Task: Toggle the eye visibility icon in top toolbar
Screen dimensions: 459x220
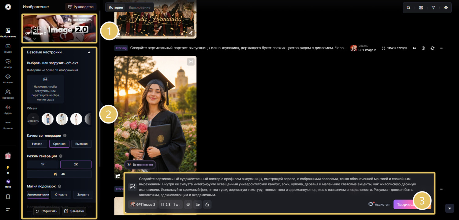Action: 446,8
